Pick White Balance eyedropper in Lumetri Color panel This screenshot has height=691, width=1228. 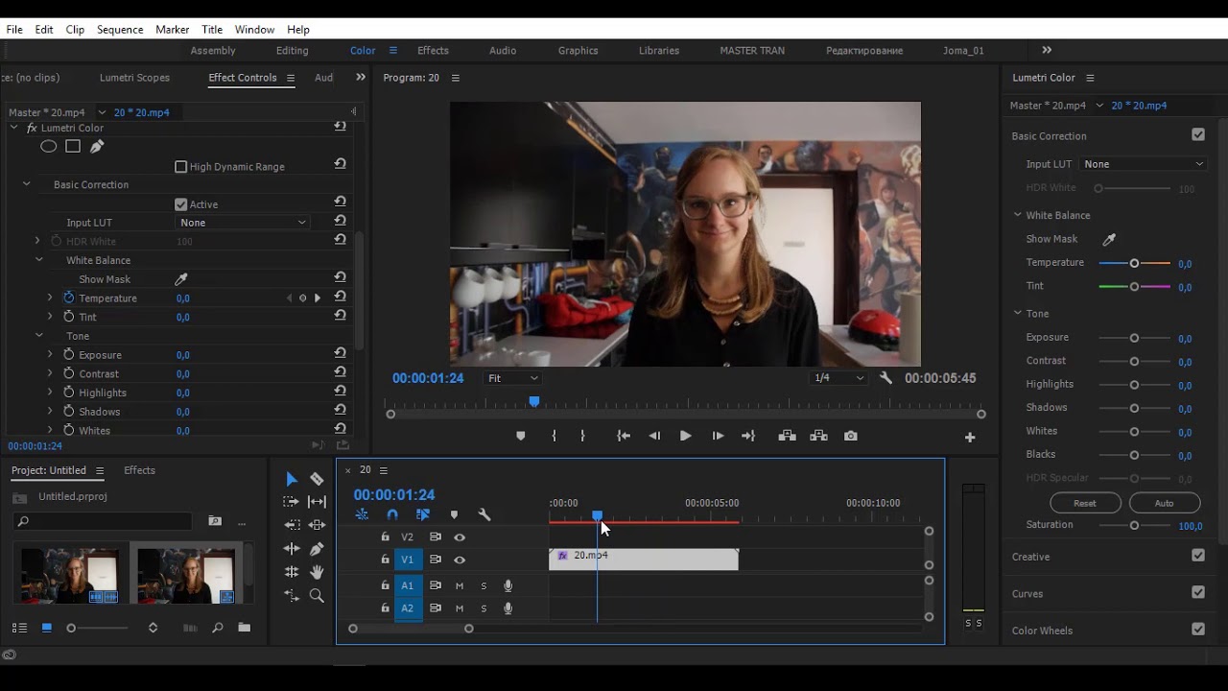(1109, 239)
